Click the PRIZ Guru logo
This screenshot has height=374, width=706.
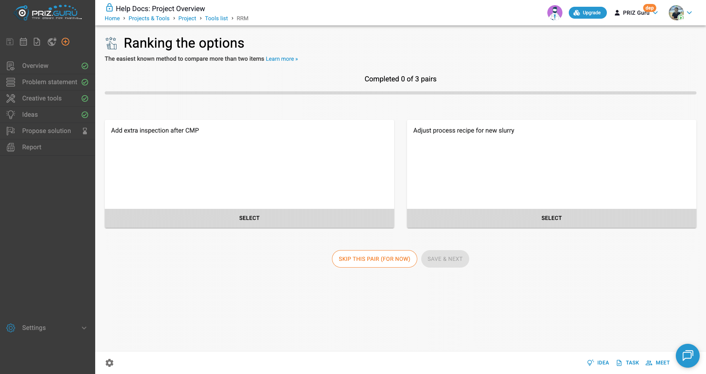pos(48,13)
